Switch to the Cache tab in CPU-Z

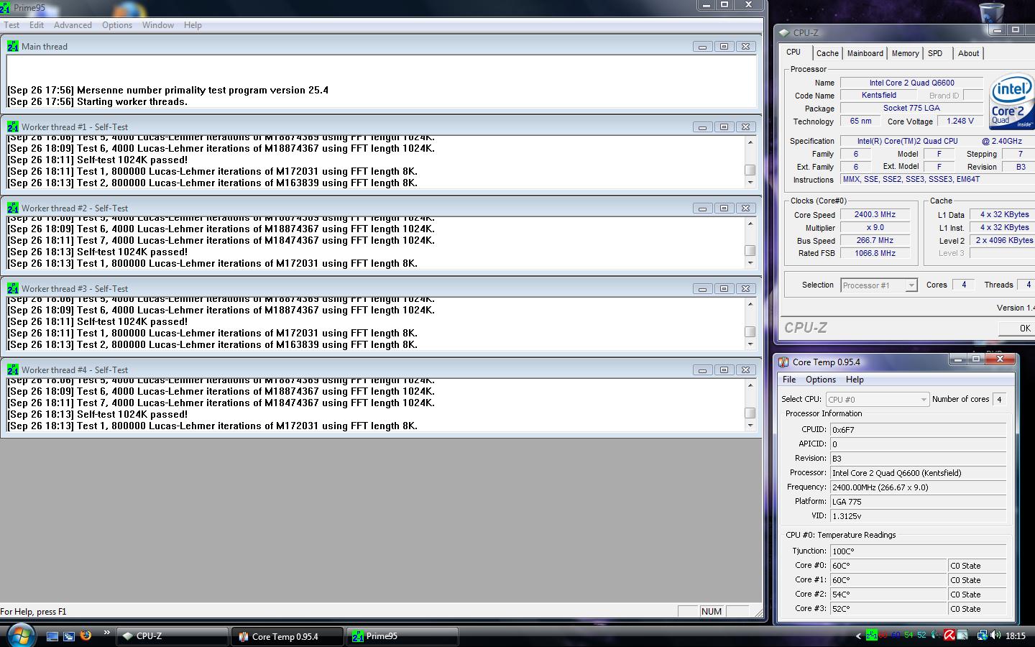click(827, 53)
